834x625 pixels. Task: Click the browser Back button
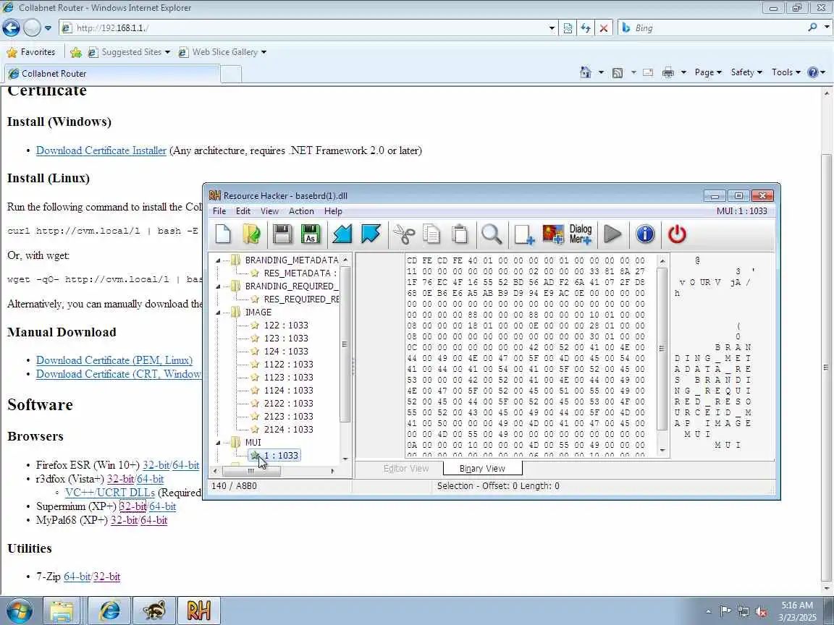pos(11,27)
